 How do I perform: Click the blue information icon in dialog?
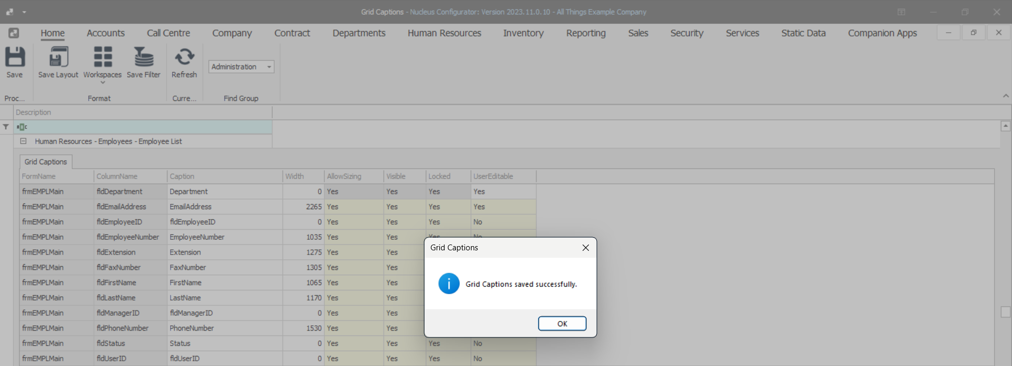click(x=449, y=284)
